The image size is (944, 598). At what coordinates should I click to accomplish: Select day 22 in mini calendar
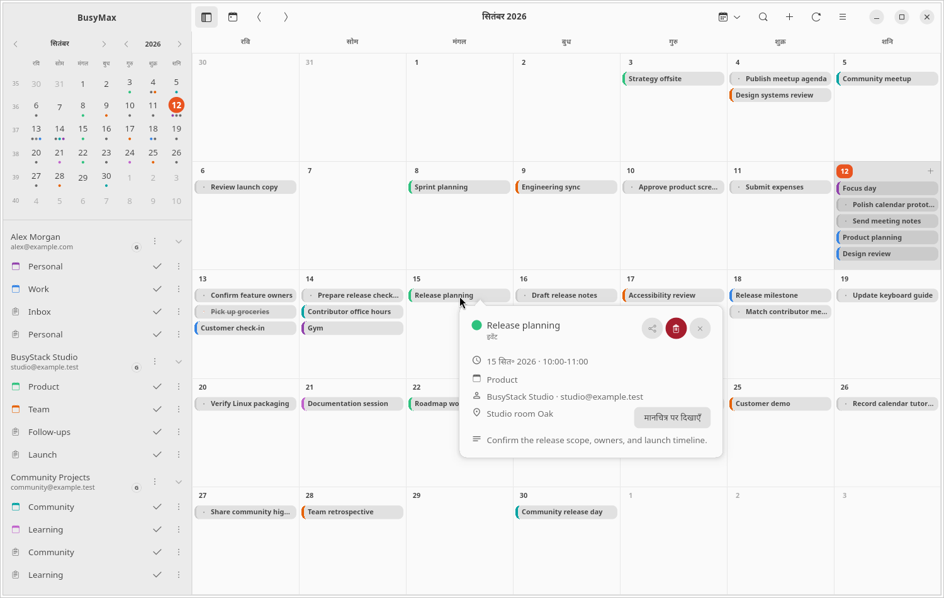[83, 153]
